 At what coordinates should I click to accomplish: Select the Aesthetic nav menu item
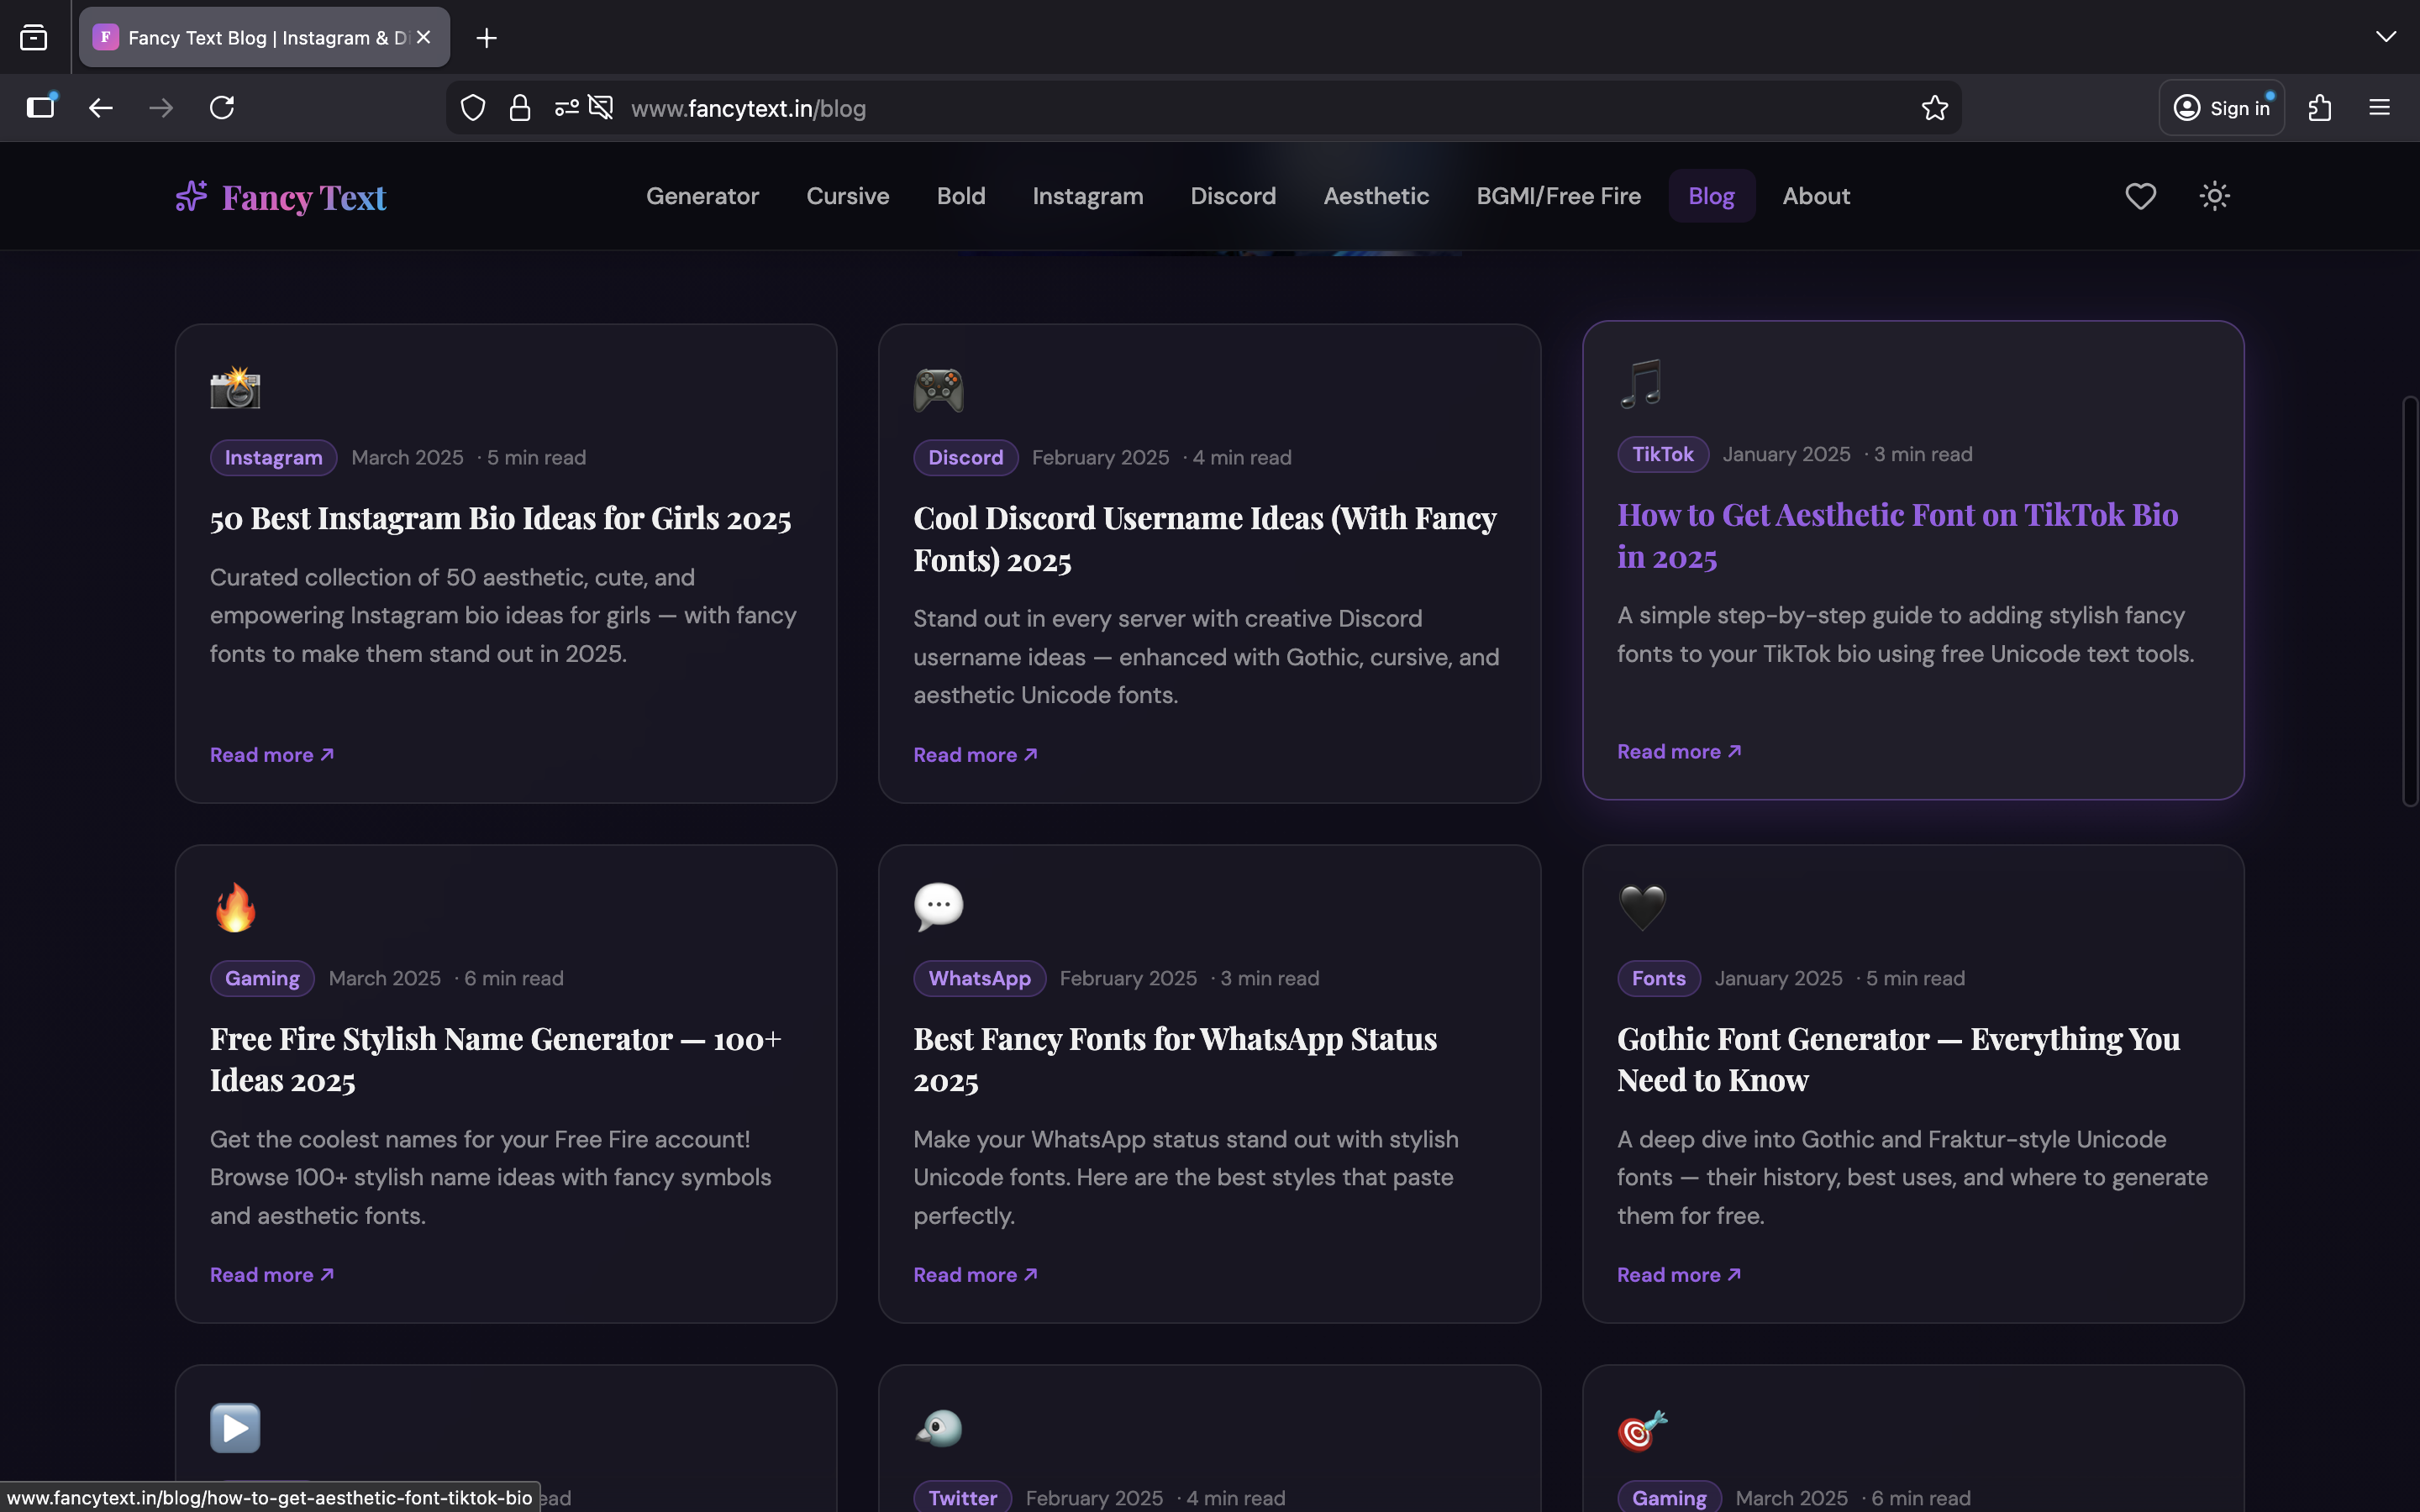[x=1376, y=196]
